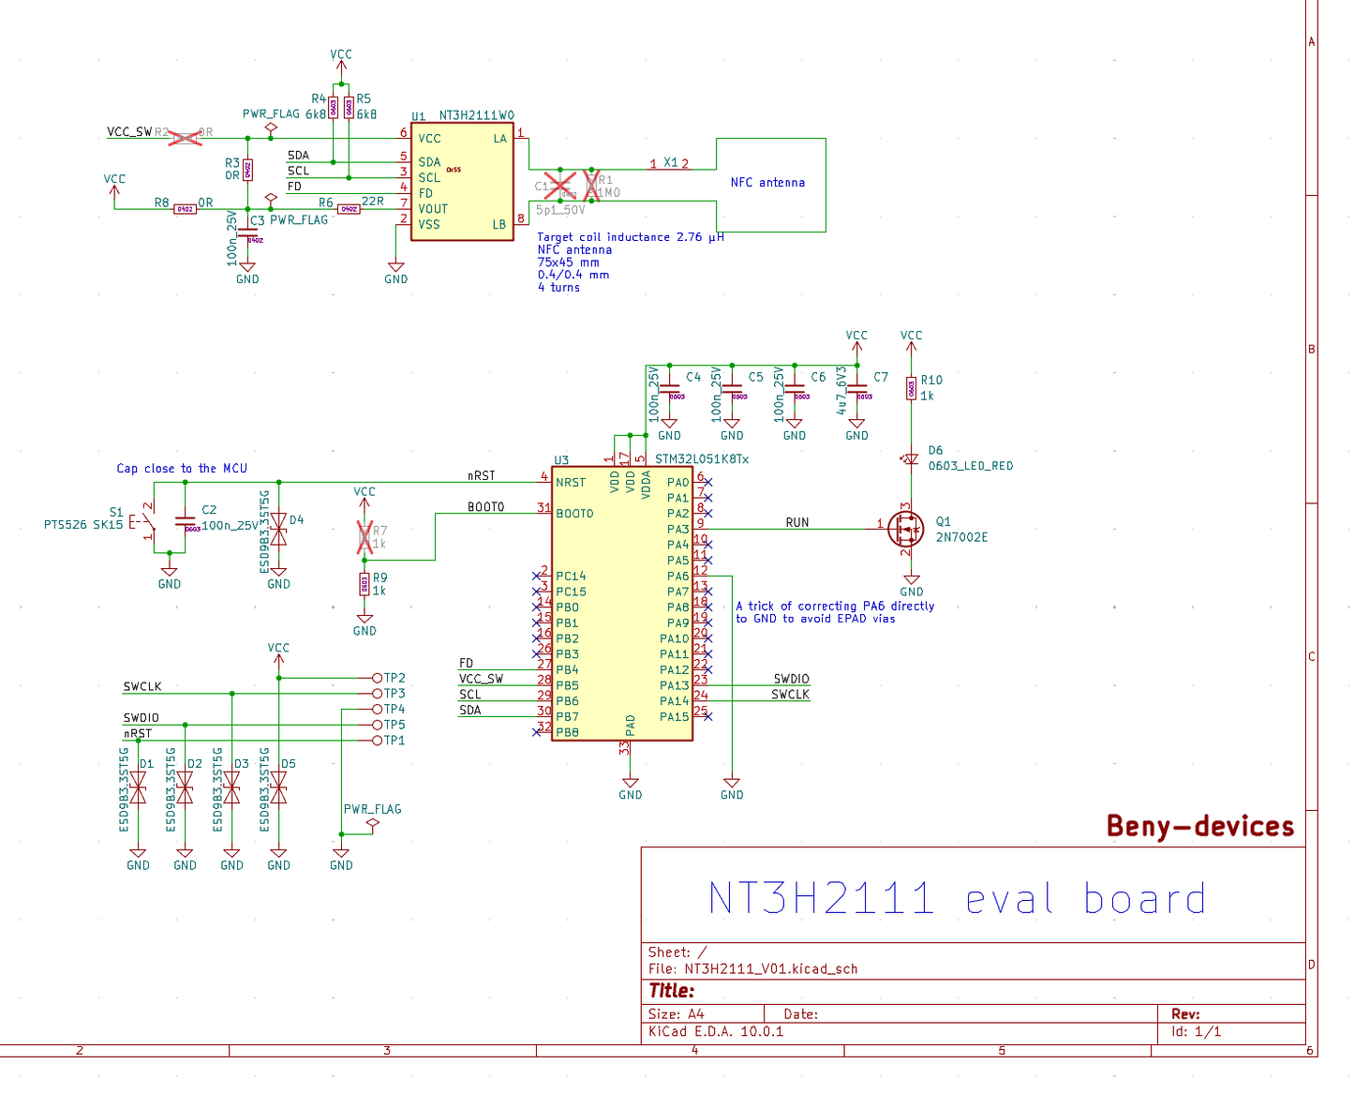
Task: Select the D6 red LED symbol
Action: pos(911,458)
